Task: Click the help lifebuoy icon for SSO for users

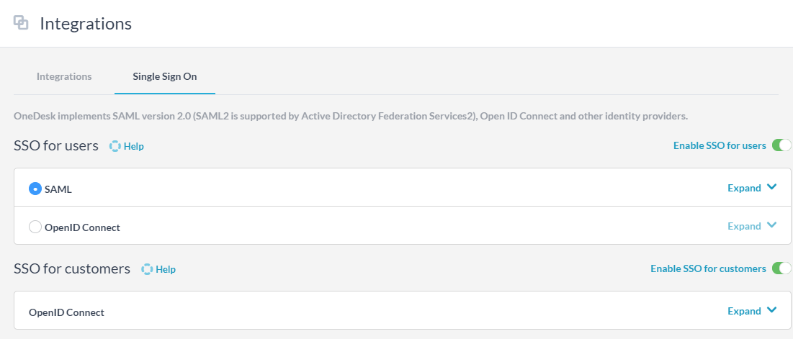Action: coord(115,146)
